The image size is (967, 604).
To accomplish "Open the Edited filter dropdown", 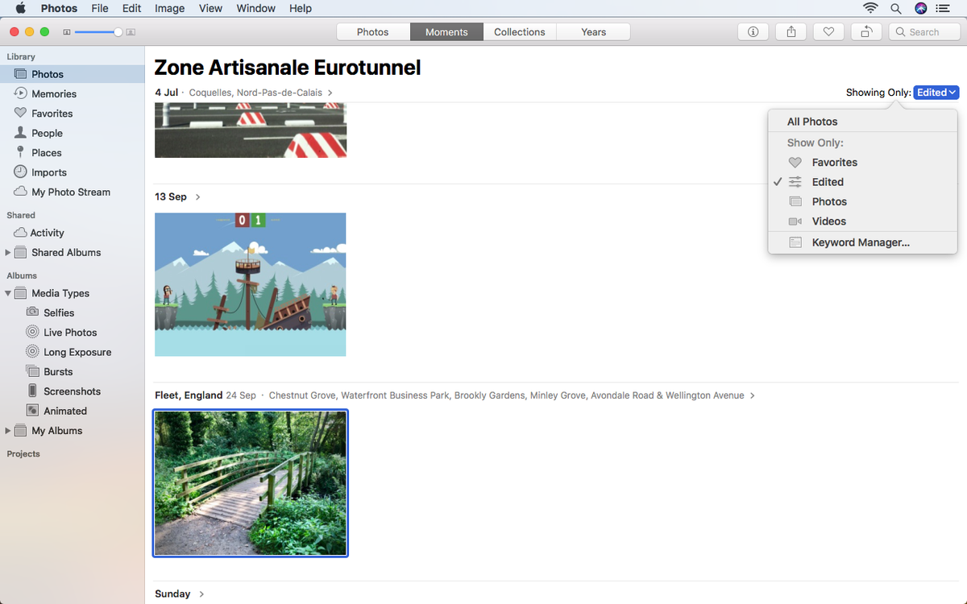I will 935,92.
